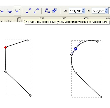
Task: Grab the upper handle of the blue node
Action: [x=80, y=42]
